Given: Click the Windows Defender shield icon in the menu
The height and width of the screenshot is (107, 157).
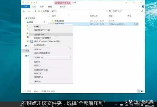Looking at the screenshot, I should coord(32,41).
